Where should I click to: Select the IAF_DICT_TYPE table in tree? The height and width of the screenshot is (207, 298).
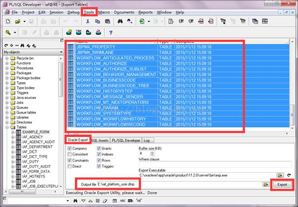(35, 156)
